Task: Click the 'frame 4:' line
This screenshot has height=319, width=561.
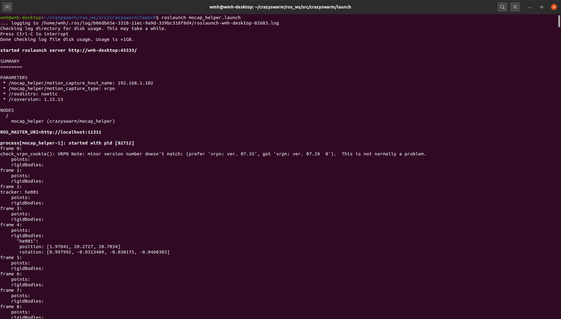Action: click(x=11, y=225)
